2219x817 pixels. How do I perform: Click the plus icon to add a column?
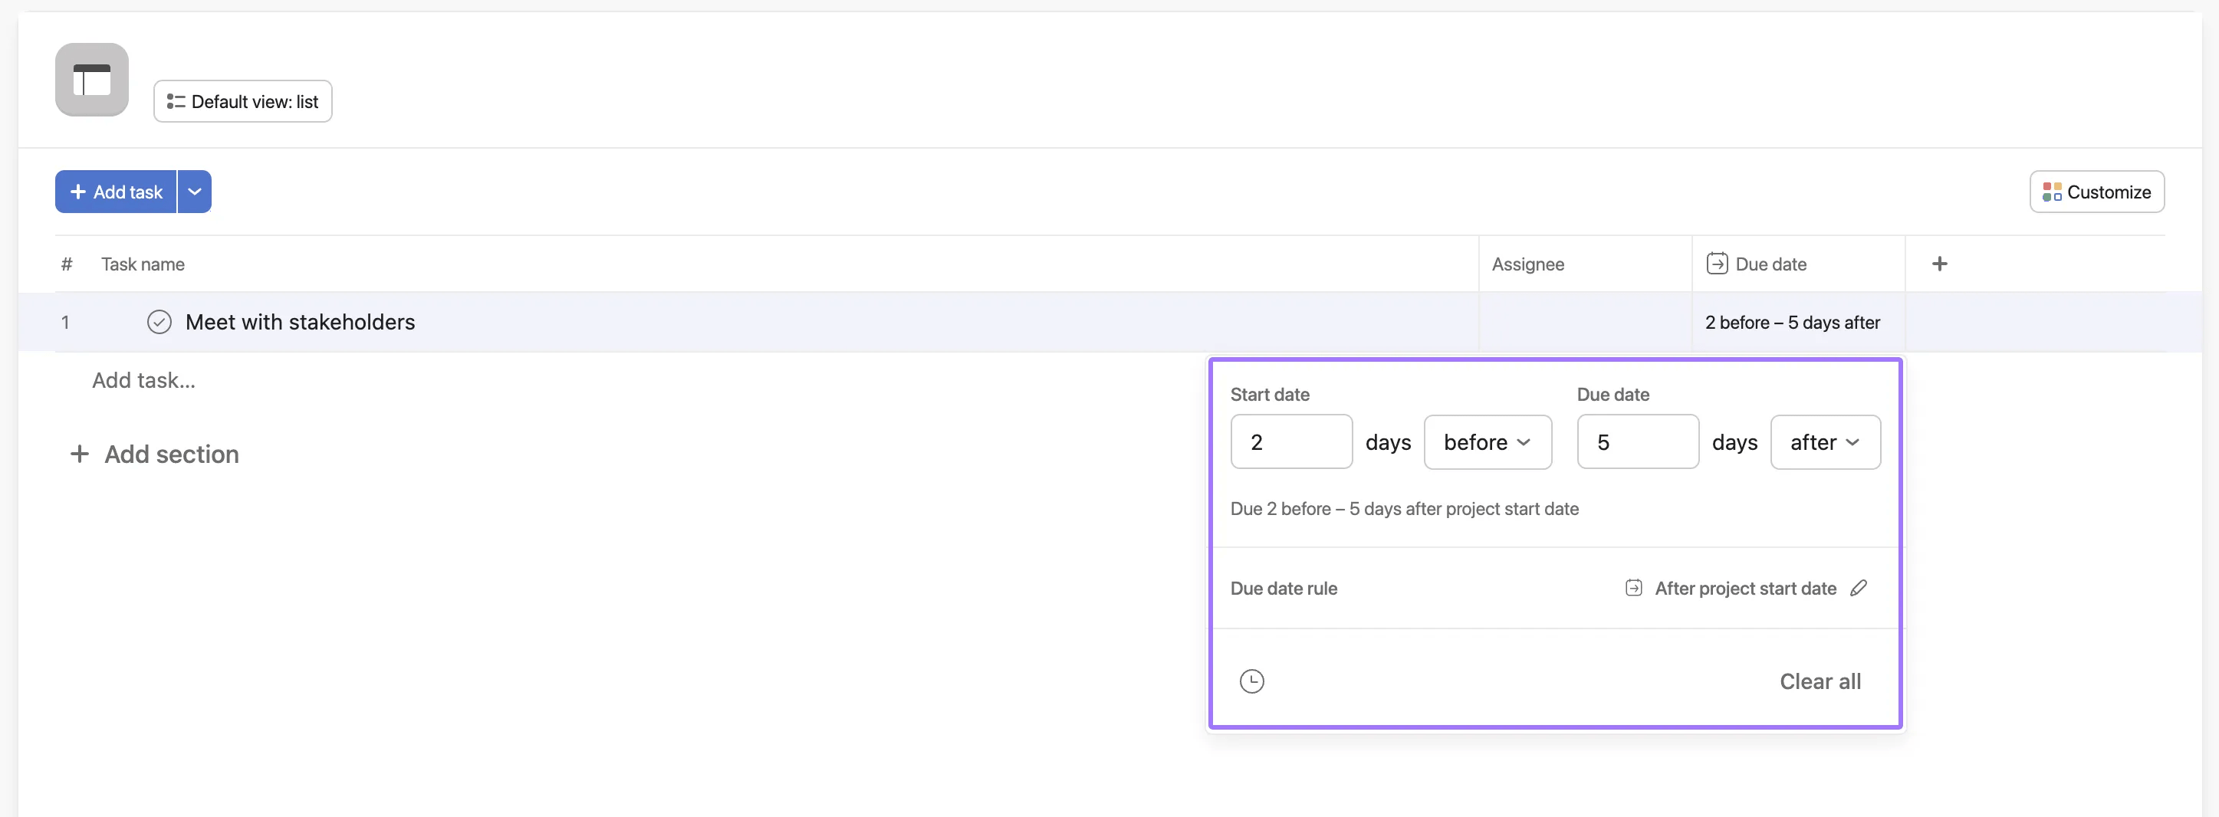coord(1940,264)
